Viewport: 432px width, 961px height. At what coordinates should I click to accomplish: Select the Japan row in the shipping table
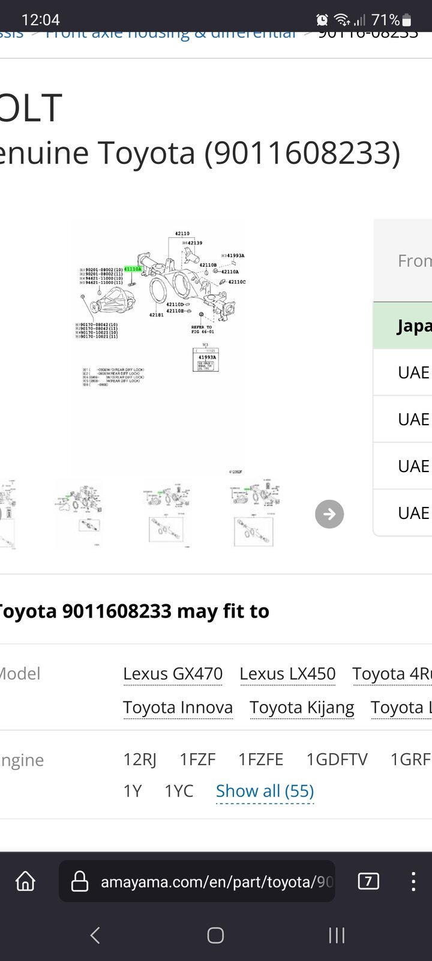point(403,326)
